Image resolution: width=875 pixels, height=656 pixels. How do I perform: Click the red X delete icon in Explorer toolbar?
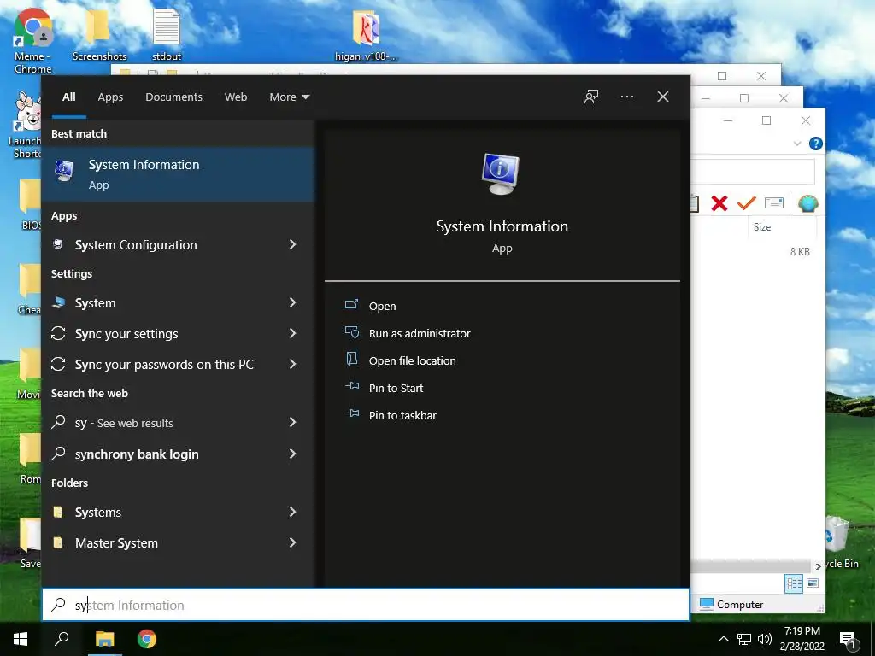(x=719, y=203)
